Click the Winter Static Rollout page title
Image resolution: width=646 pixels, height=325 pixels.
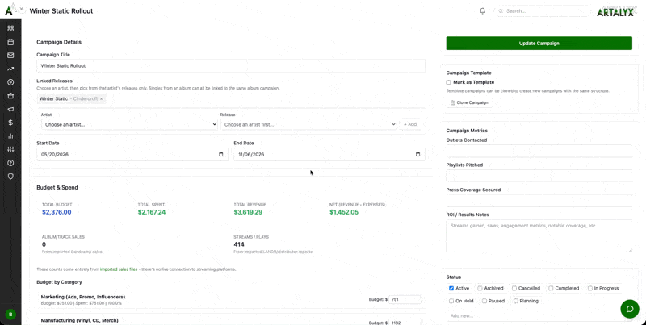61,11
